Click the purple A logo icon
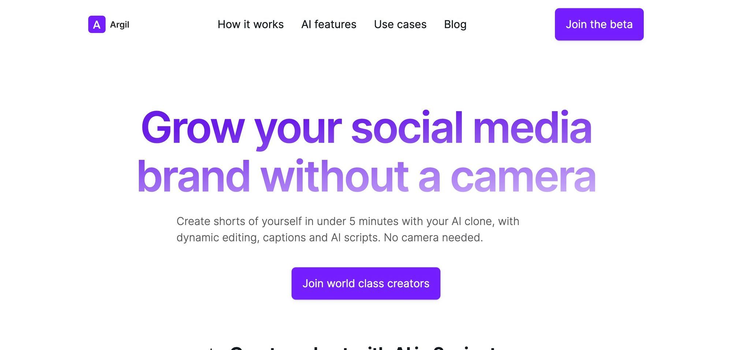Image resolution: width=732 pixels, height=350 pixels. point(97,24)
